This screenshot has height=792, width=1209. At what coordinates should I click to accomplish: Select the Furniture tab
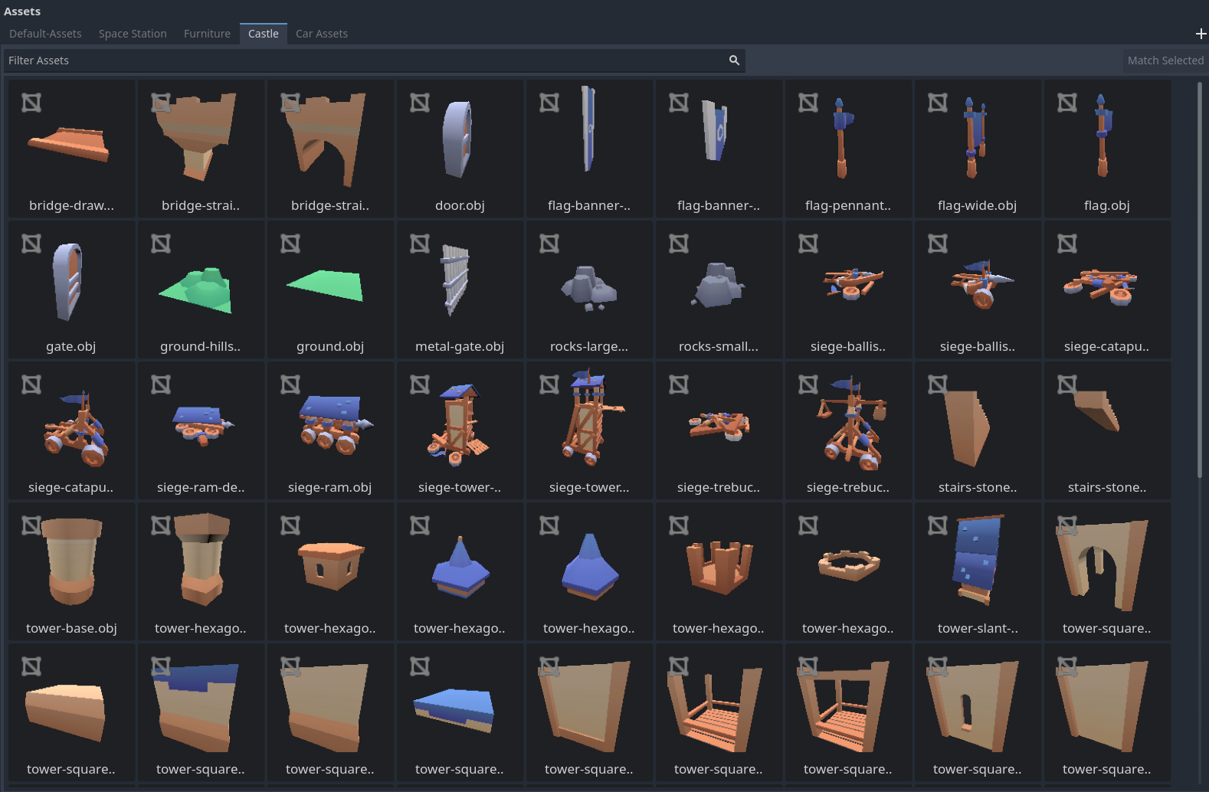pyautogui.click(x=207, y=34)
